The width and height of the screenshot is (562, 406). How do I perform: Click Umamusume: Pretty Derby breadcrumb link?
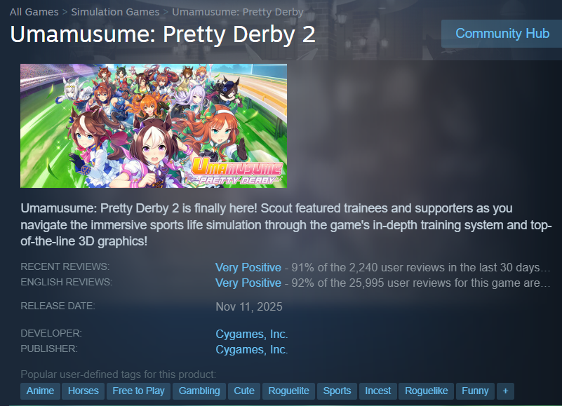[238, 12]
